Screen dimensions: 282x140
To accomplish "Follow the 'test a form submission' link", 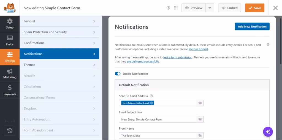I will coord(178,57).
